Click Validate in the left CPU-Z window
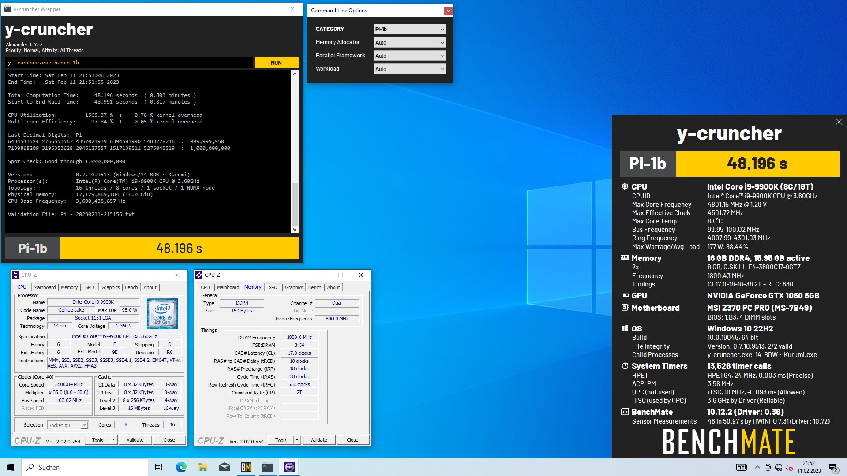The image size is (847, 476). 135,440
